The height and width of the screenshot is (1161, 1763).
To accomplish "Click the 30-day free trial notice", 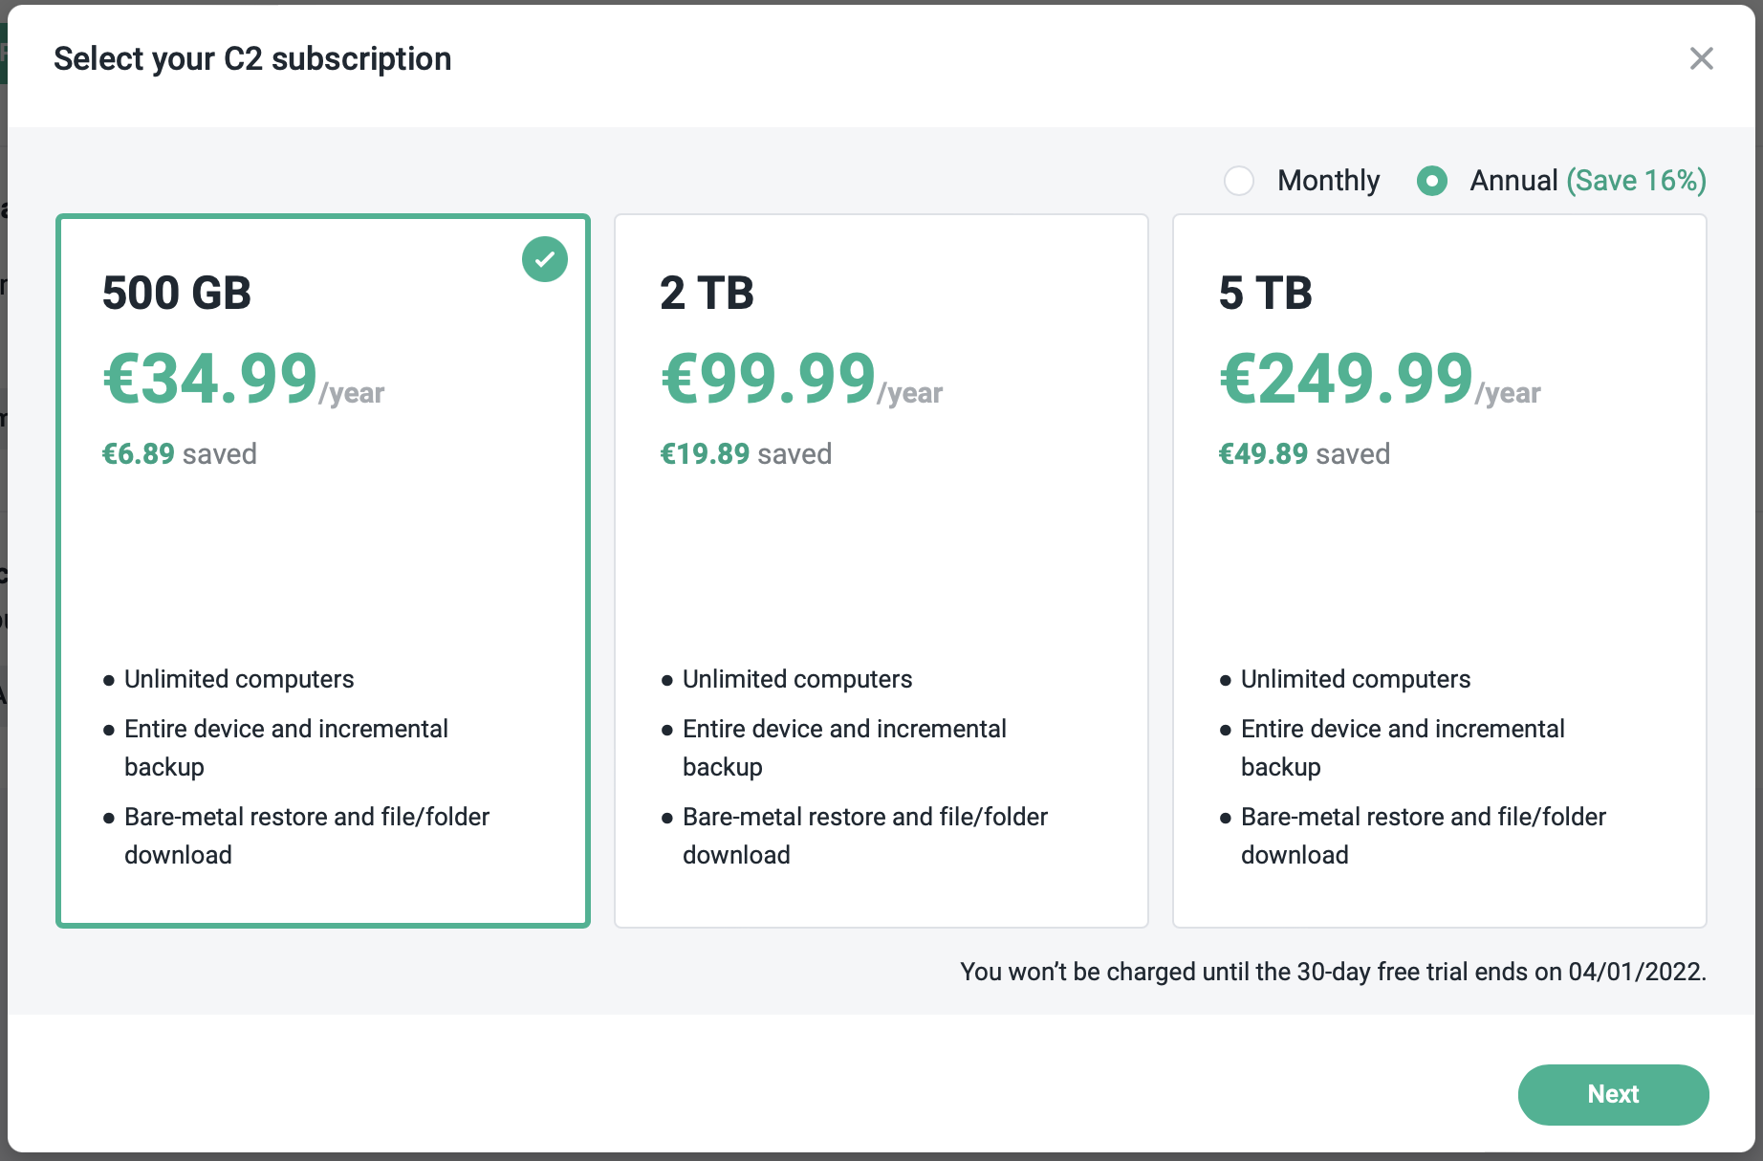I will click(x=1333, y=972).
